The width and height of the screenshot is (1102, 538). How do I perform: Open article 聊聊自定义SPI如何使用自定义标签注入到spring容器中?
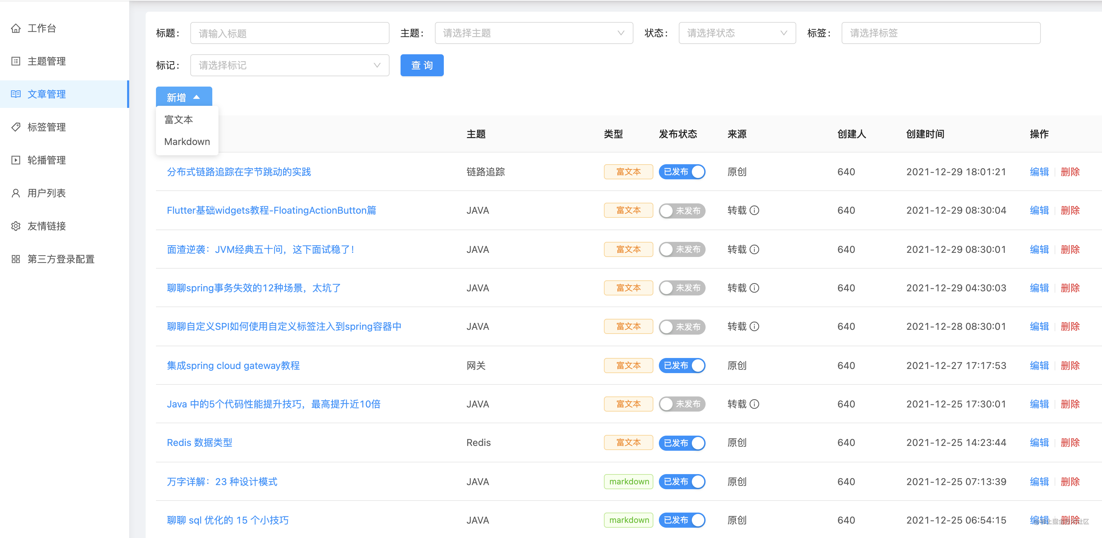[284, 327]
